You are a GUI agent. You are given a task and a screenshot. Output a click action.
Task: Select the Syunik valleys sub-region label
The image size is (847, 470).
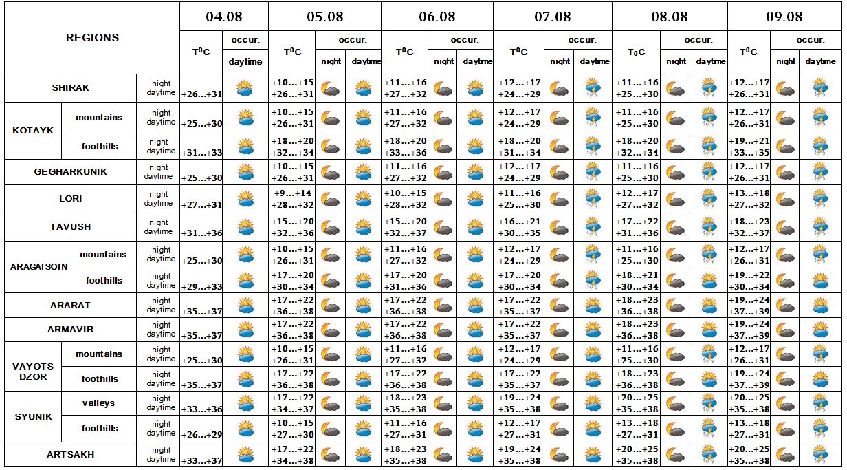[99, 403]
